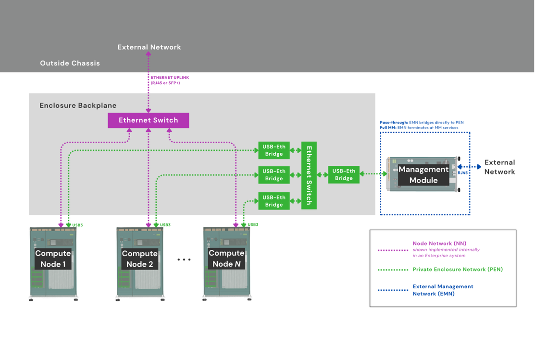This screenshot has height=346, width=535.
Task: Click the Pass-through: EMN bridges directly to PEN note
Action: [422, 123]
